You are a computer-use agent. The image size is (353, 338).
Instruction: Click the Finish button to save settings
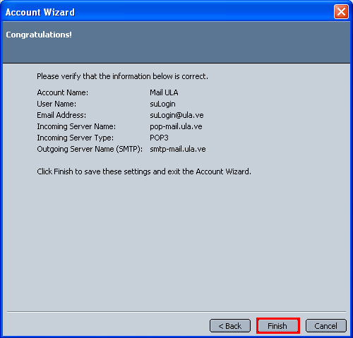tap(277, 326)
